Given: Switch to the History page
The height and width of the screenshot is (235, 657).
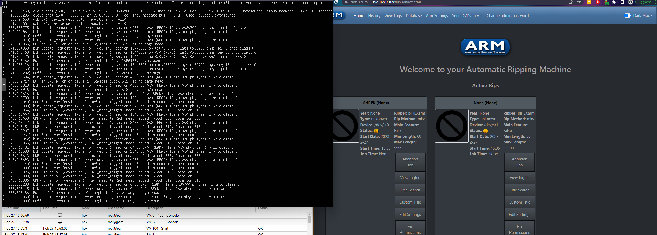Looking at the screenshot, I should [x=374, y=15].
